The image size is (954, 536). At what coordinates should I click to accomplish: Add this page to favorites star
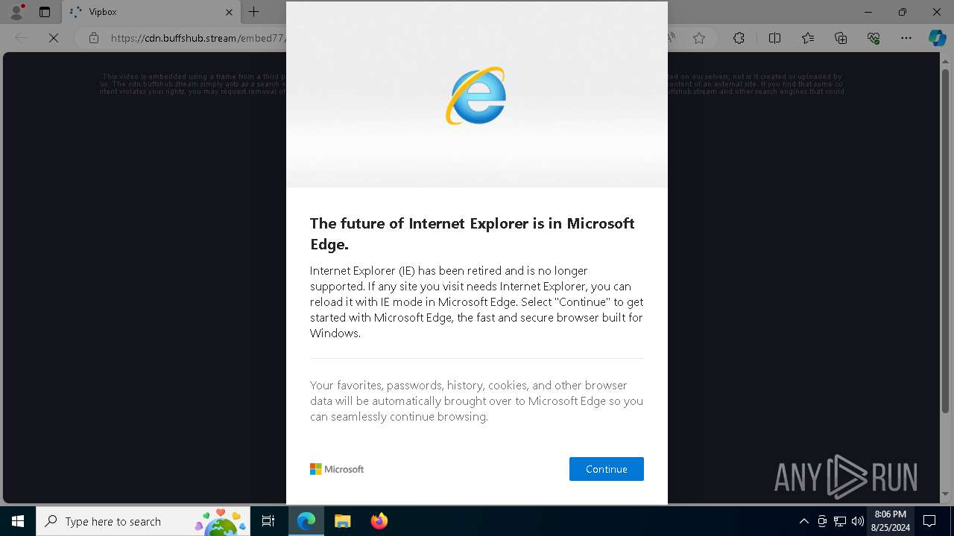click(698, 38)
